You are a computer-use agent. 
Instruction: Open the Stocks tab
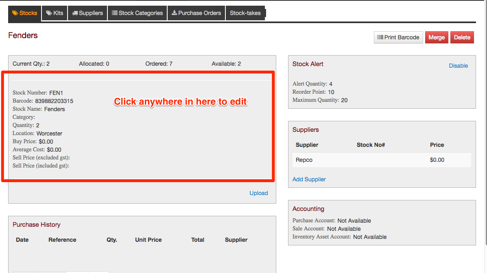pyautogui.click(x=24, y=13)
